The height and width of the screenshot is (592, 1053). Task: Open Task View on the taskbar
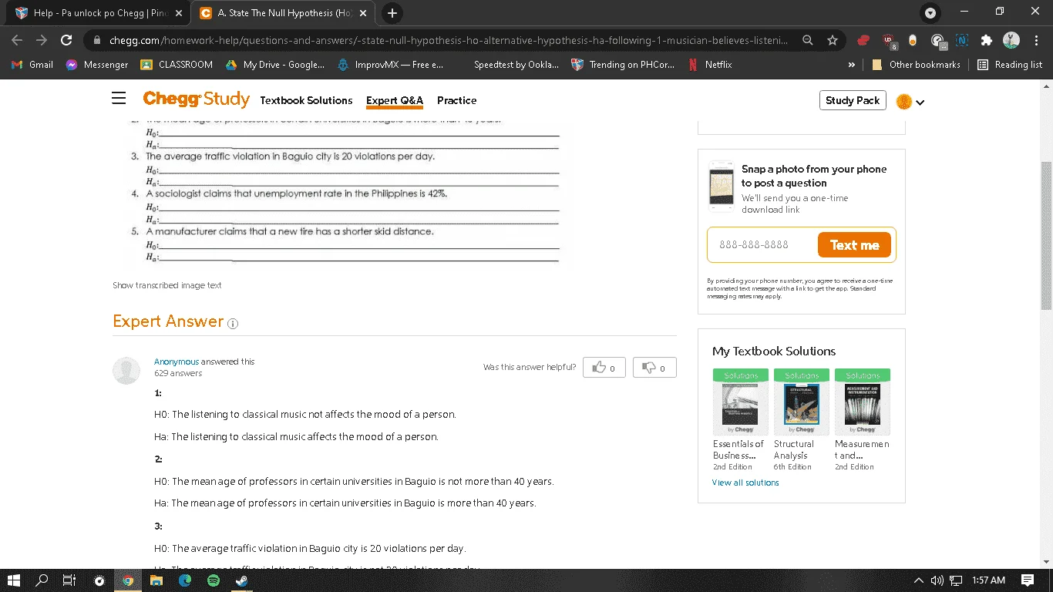pyautogui.click(x=69, y=580)
